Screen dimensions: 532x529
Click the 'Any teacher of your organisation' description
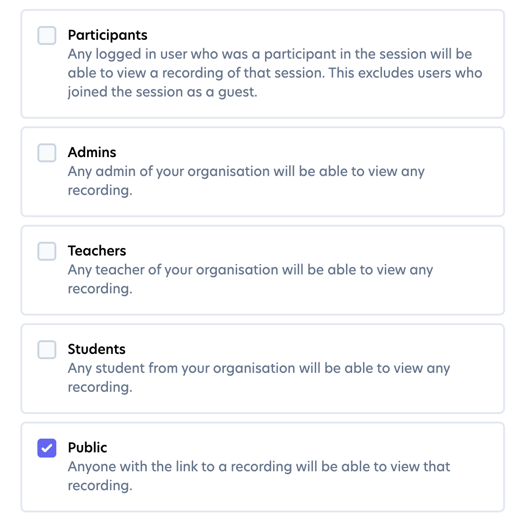(x=250, y=279)
